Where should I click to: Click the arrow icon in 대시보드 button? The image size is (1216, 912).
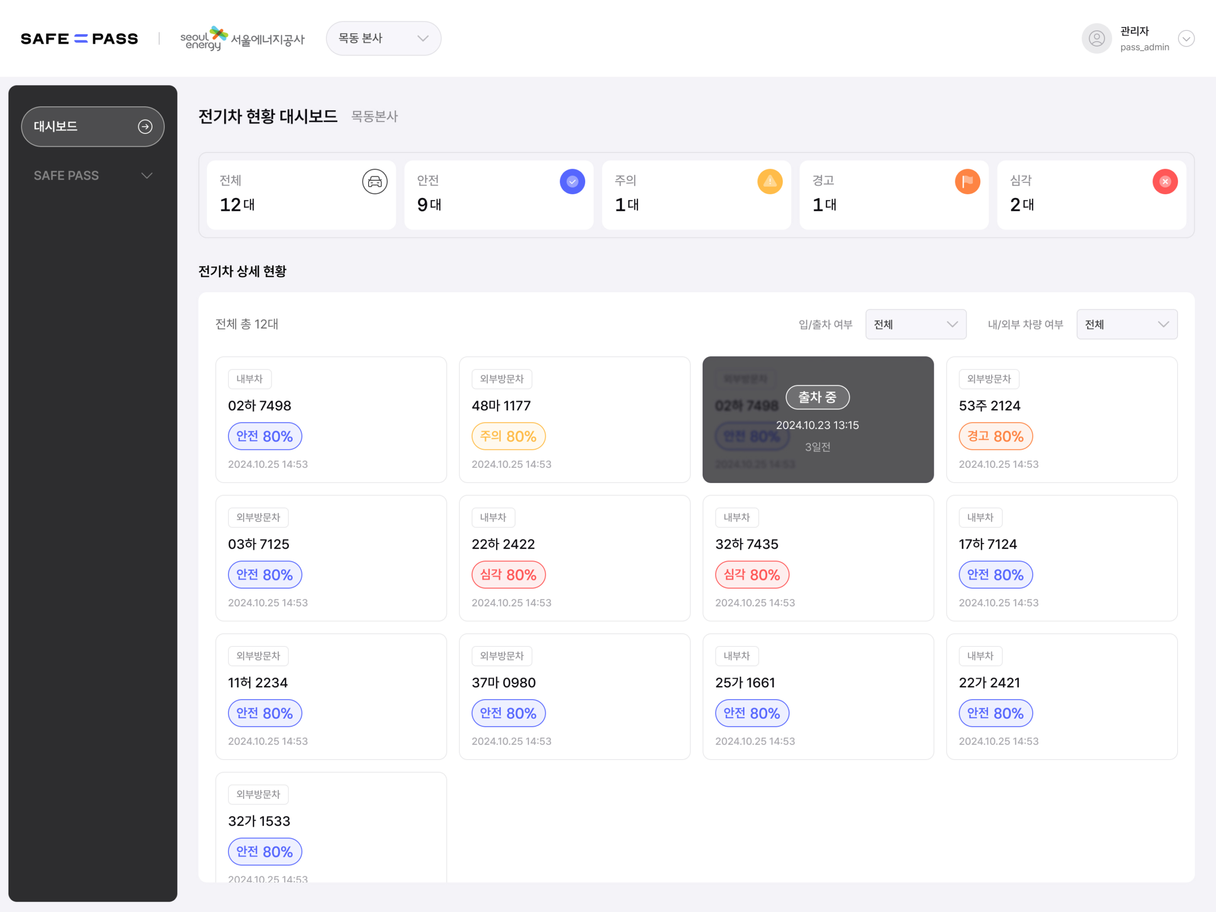[145, 126]
